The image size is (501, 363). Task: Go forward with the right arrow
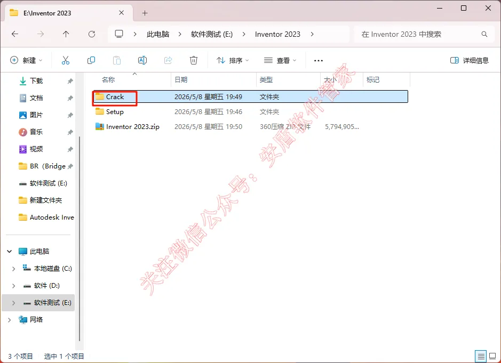tap(41, 34)
